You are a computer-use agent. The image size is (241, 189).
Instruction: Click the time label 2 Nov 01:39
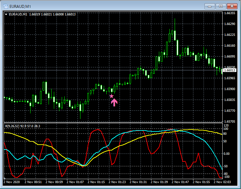tap(159, 182)
